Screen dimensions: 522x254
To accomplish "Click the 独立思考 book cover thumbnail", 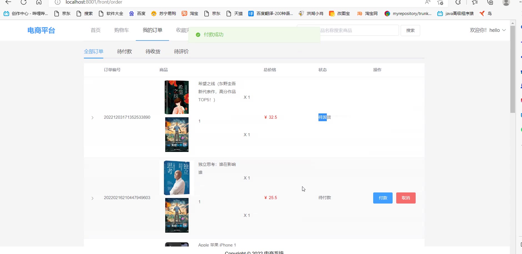I will [x=177, y=178].
